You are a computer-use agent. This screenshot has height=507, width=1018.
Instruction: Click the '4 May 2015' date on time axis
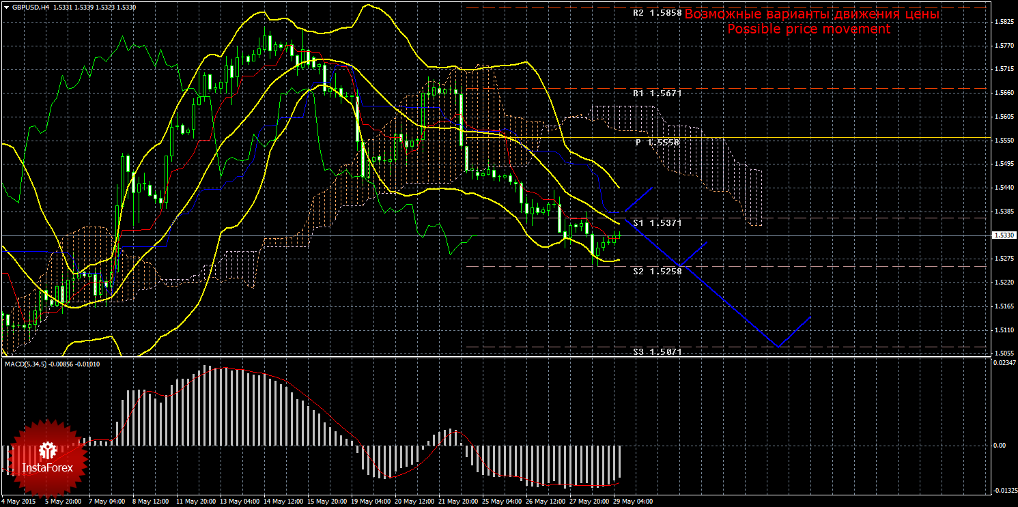click(20, 502)
